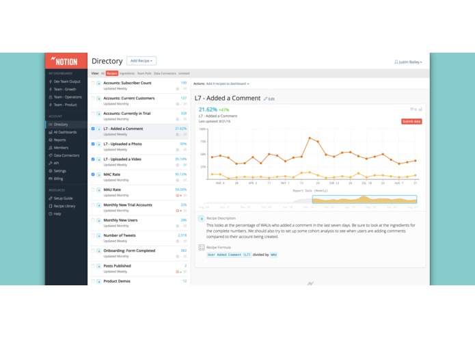
Task: Open Add Recipe dropdown
Action: pos(141,61)
